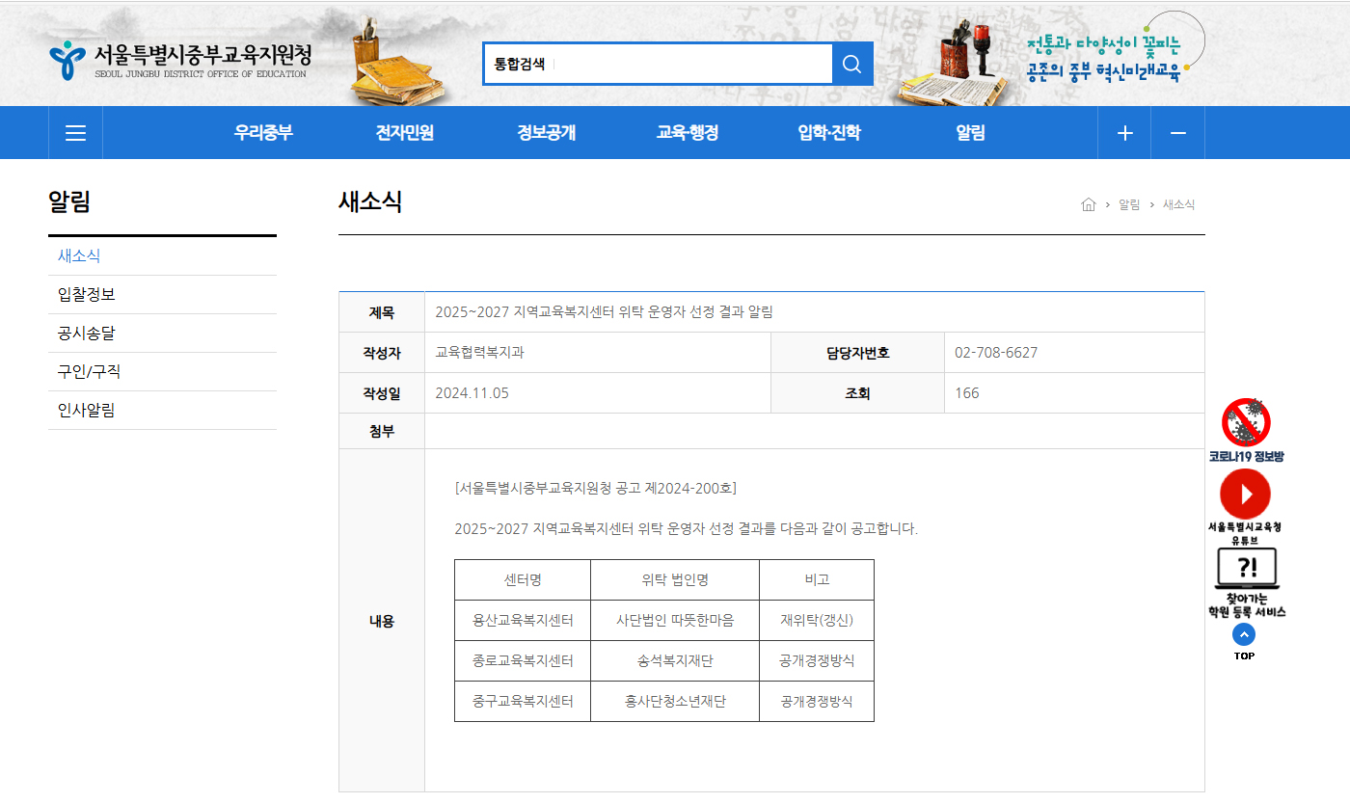Click the 통합검색 search input field
1350x803 pixels.
click(658, 64)
